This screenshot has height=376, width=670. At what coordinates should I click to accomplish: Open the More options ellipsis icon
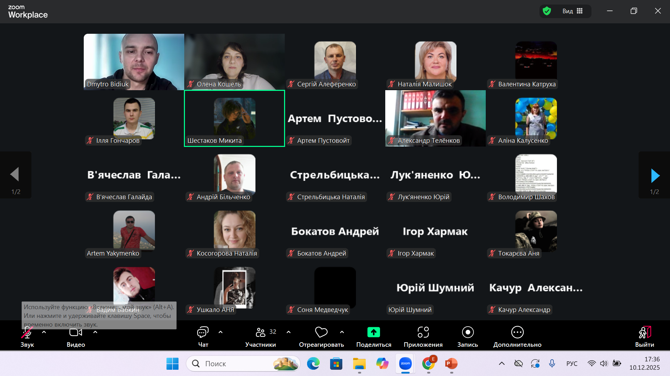[x=517, y=332]
